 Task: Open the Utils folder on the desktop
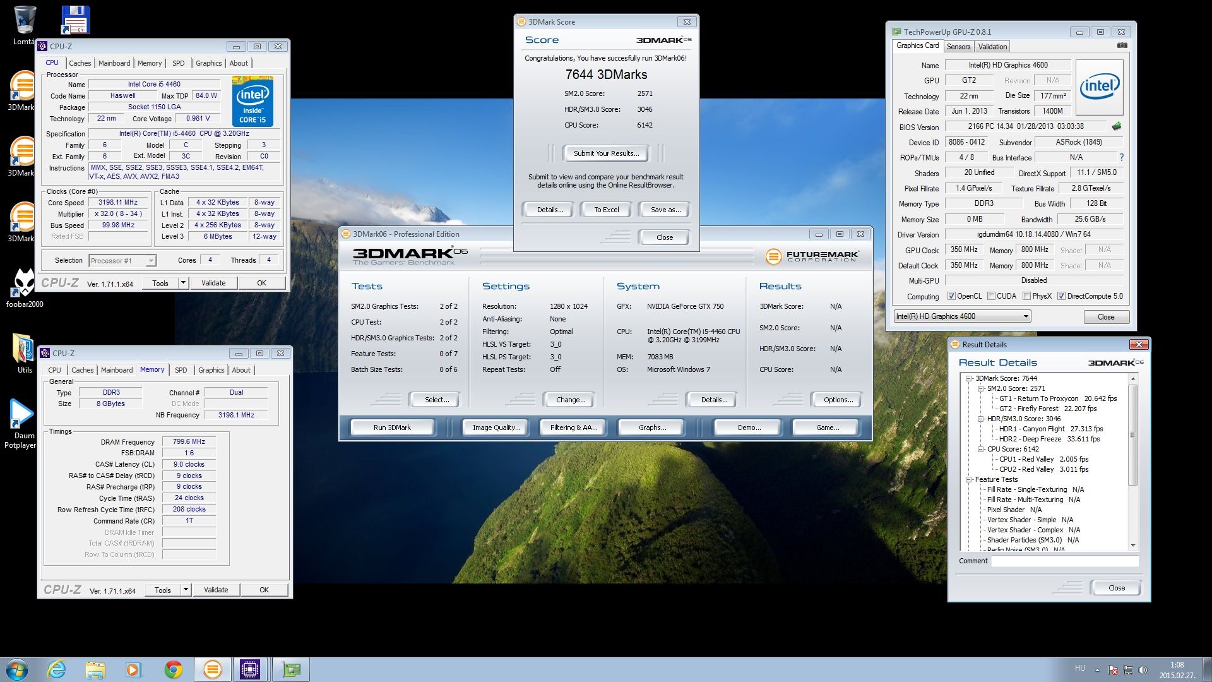point(24,354)
